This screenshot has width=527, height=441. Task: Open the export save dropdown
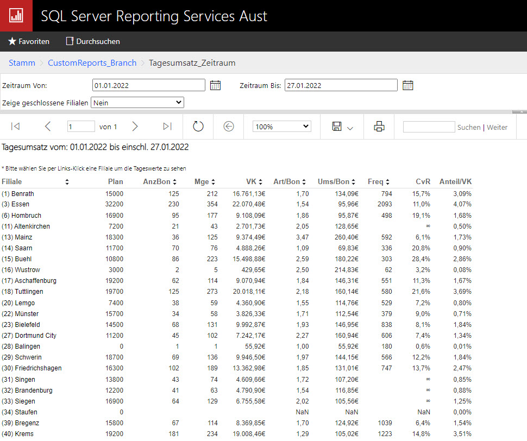[x=342, y=127]
